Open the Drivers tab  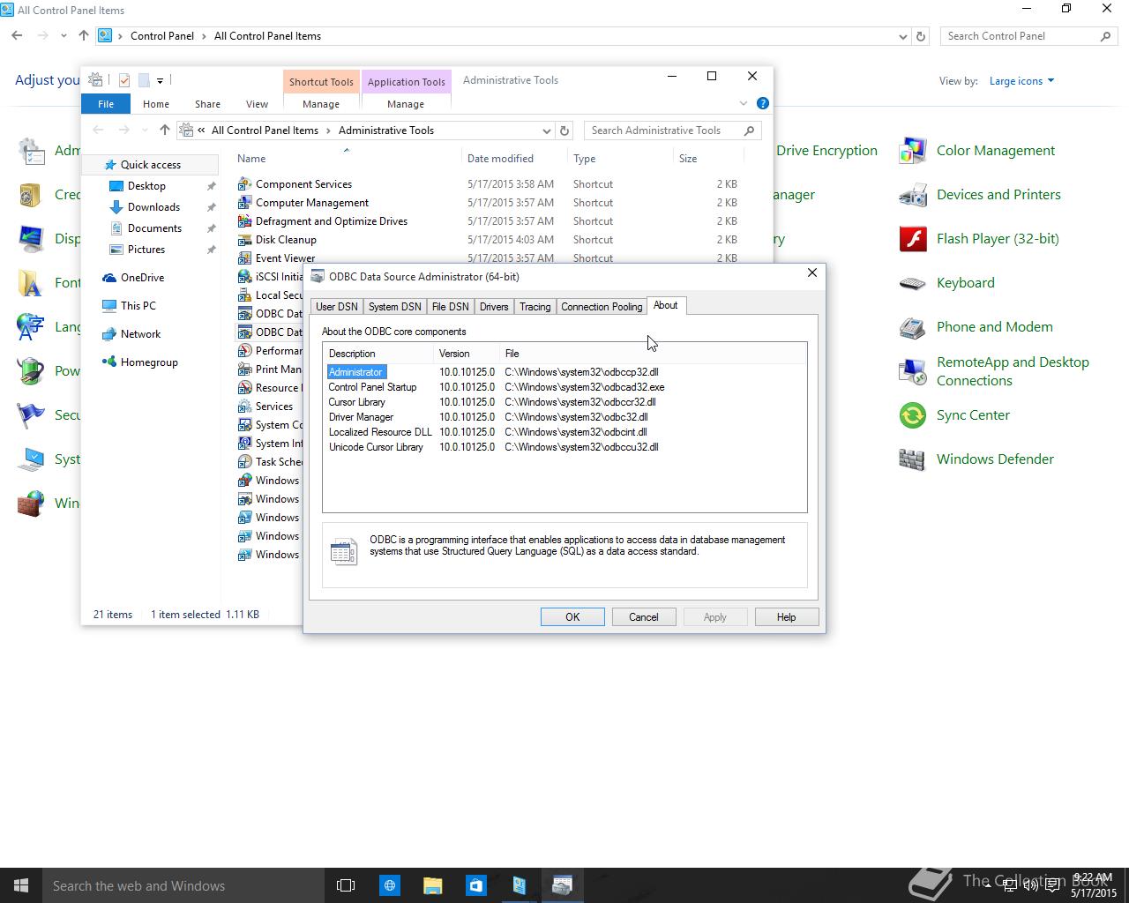tap(494, 307)
